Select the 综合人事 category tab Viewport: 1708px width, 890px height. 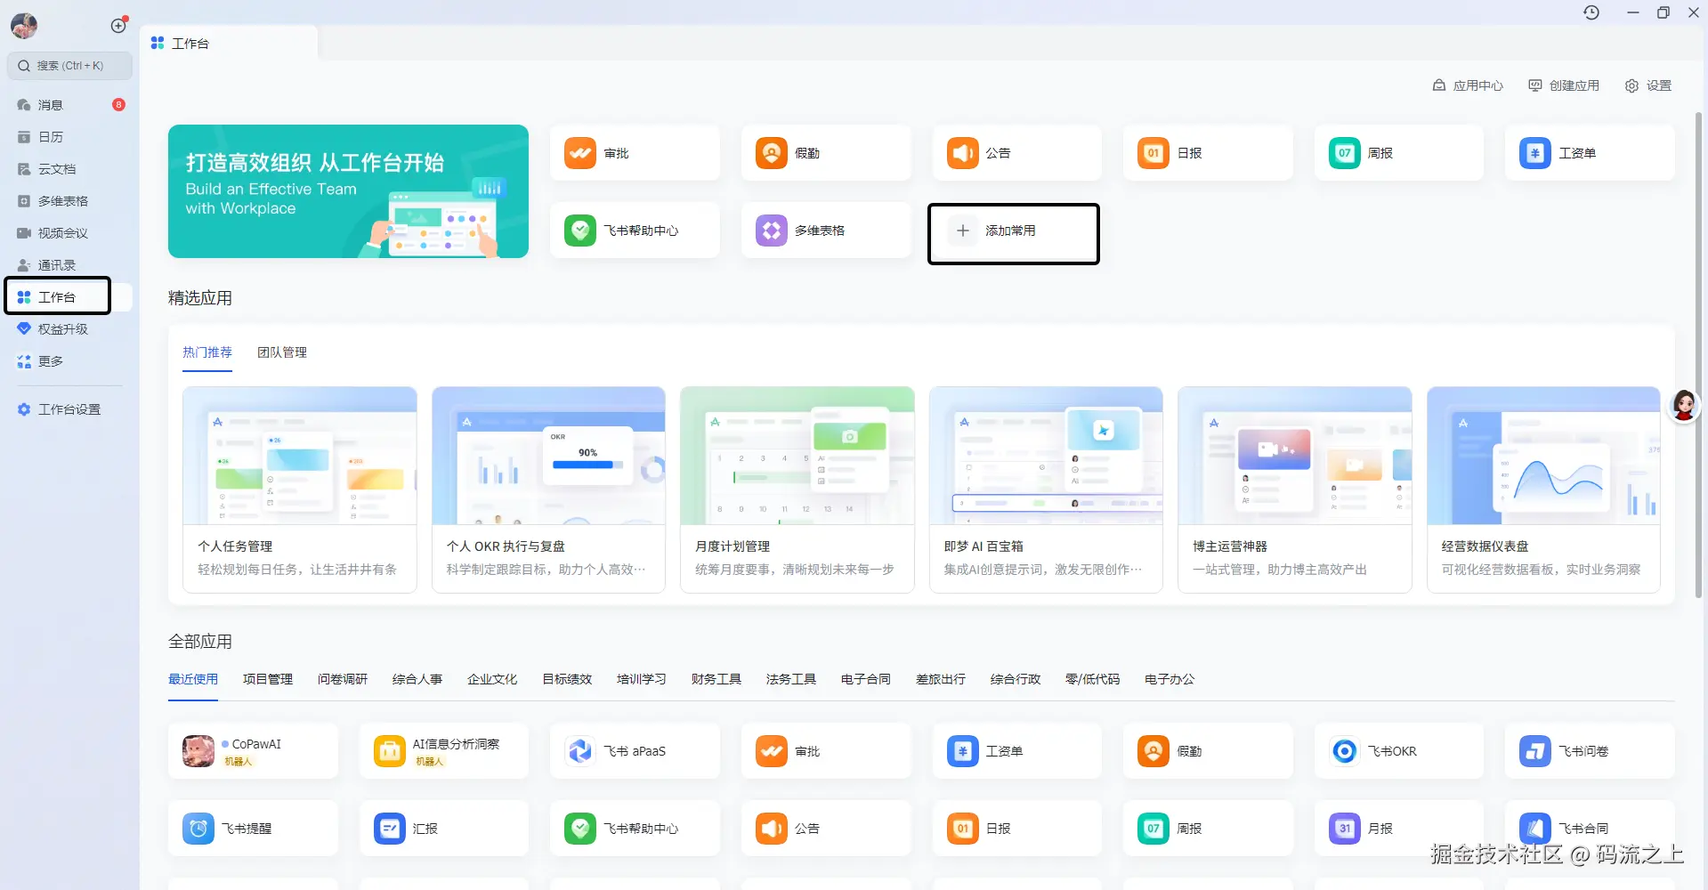[417, 679]
